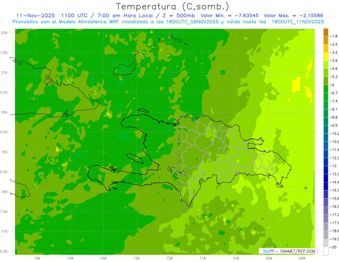Click the '19N' latitude axis label
This screenshot has width=339, height=262.
click(5, 152)
